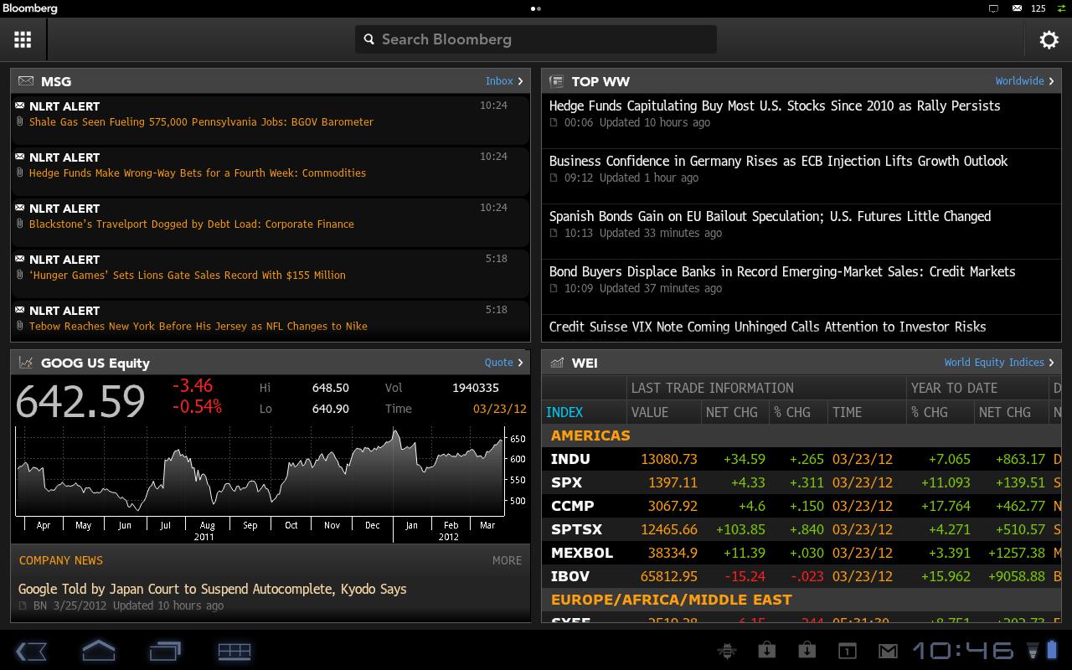Open the apps grid menu icon
The width and height of the screenshot is (1072, 670).
tap(23, 39)
